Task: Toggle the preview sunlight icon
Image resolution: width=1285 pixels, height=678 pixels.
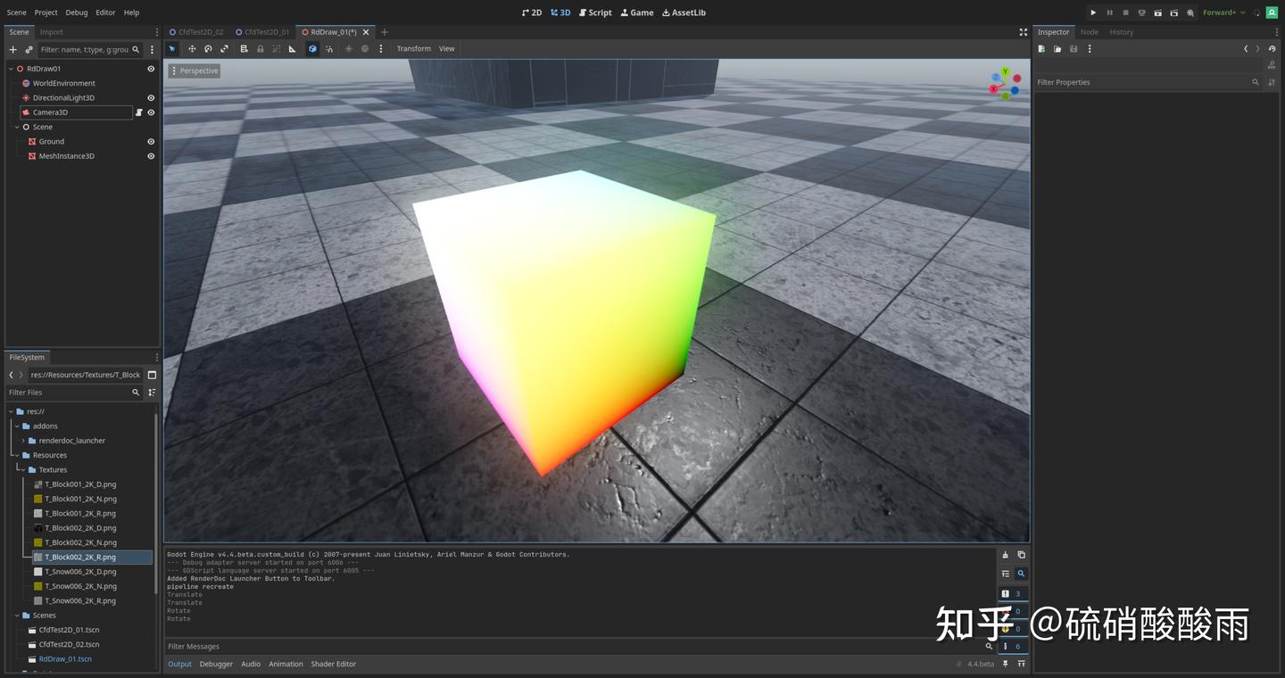Action: 348,48
